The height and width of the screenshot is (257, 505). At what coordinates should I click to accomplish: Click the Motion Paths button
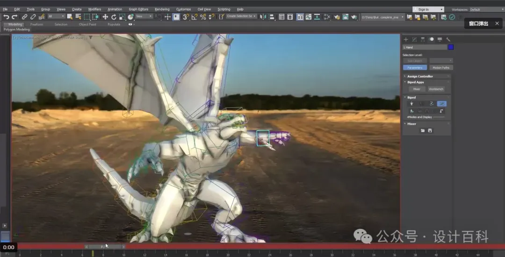[x=440, y=68]
